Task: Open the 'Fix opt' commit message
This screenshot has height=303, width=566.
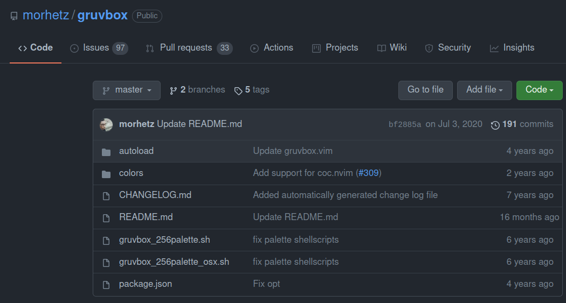Action: (266, 284)
